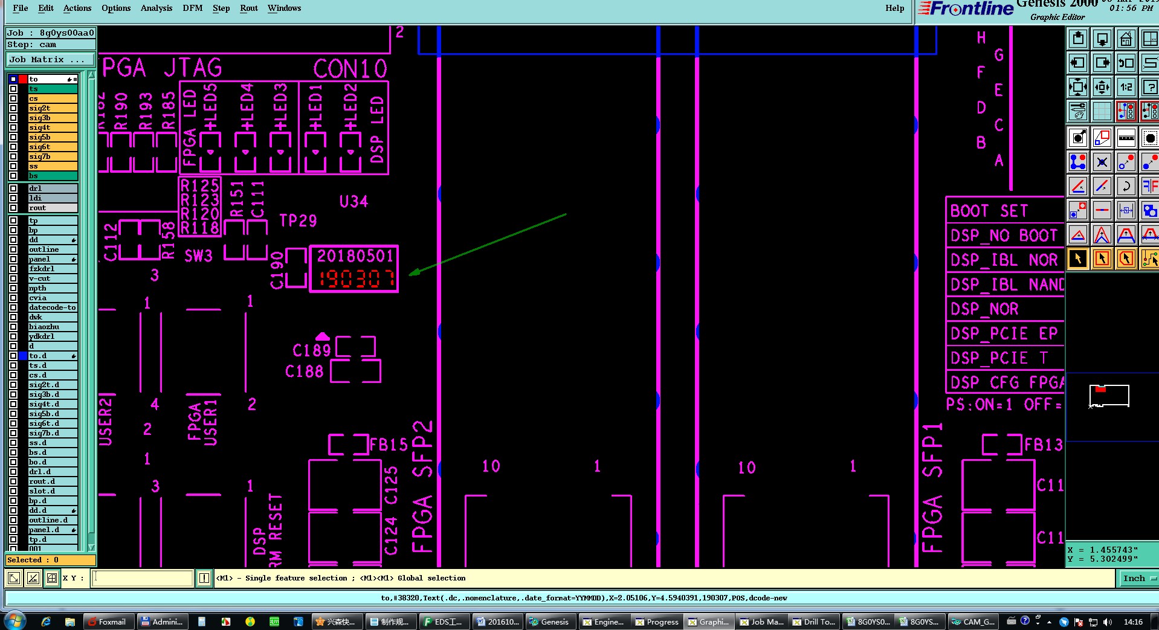Open the DFM menu
The image size is (1159, 630).
193,8
